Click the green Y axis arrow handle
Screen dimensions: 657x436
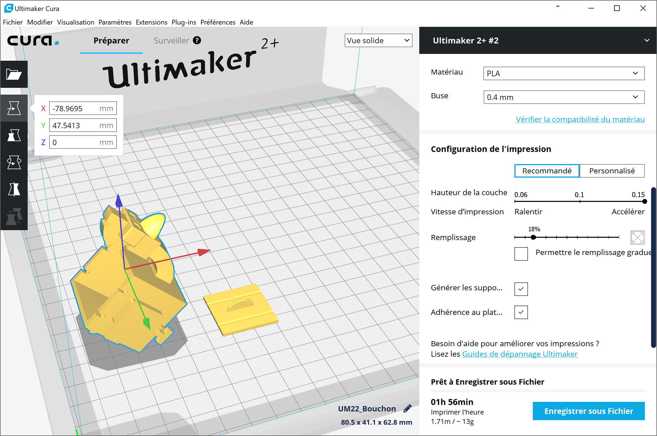click(147, 323)
